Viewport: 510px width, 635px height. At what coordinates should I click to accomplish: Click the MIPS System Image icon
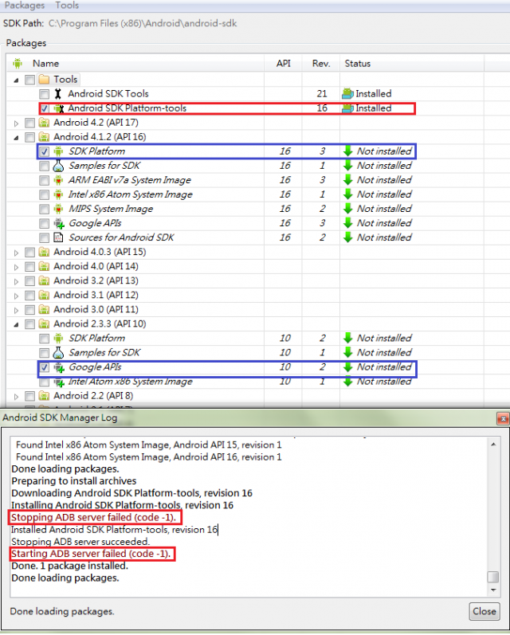click(x=58, y=209)
